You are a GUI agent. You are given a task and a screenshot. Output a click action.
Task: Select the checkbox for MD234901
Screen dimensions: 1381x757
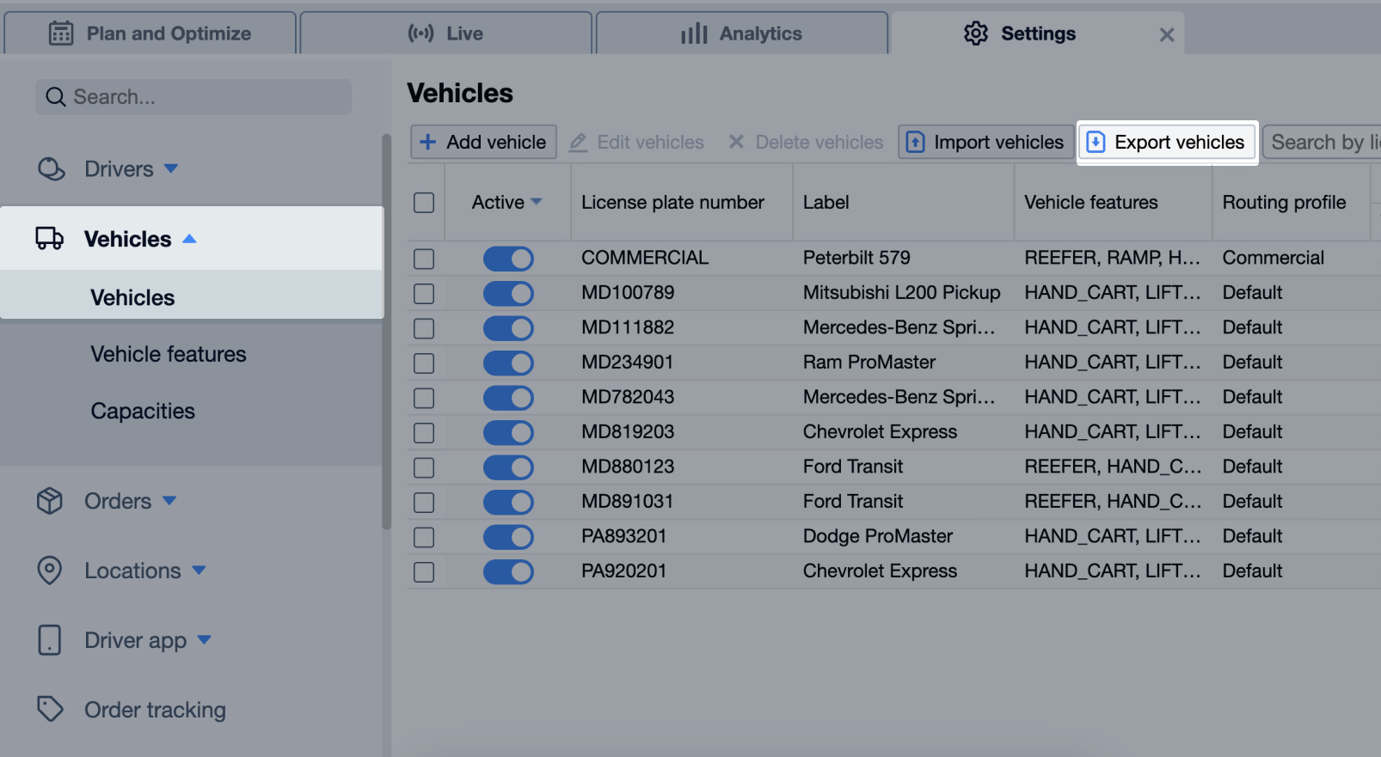click(x=424, y=363)
